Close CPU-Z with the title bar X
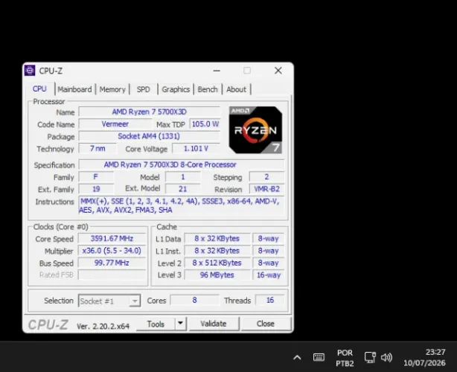Screen dimensions: 457x372 pos(278,71)
